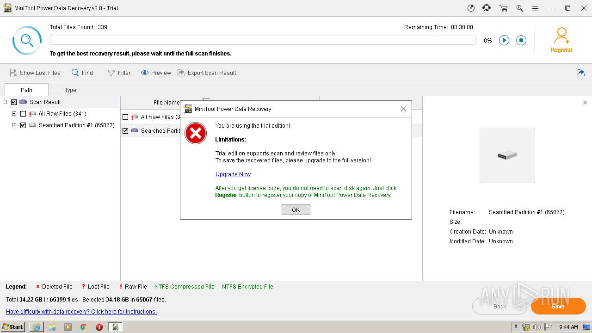This screenshot has width=592, height=333.
Task: Show hidden system tray icons
Action: point(516,327)
